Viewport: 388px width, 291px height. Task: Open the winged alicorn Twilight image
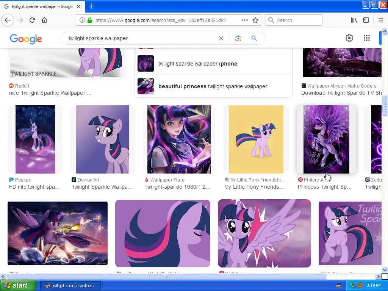[264, 233]
